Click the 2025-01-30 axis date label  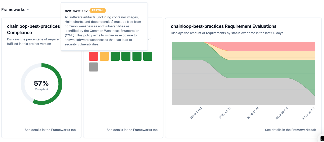pos(196,113)
